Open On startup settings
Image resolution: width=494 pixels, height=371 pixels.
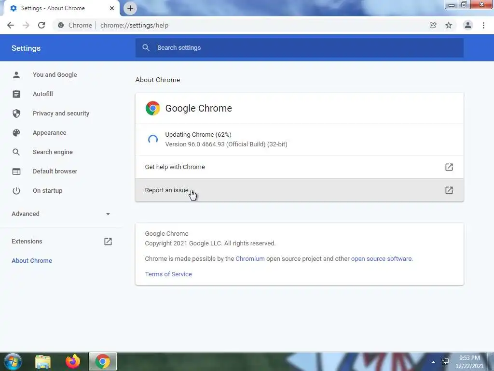pos(48,190)
